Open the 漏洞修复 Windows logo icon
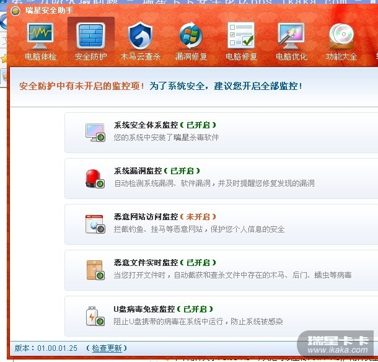This screenshot has width=378, height=362. pyautogui.click(x=191, y=35)
